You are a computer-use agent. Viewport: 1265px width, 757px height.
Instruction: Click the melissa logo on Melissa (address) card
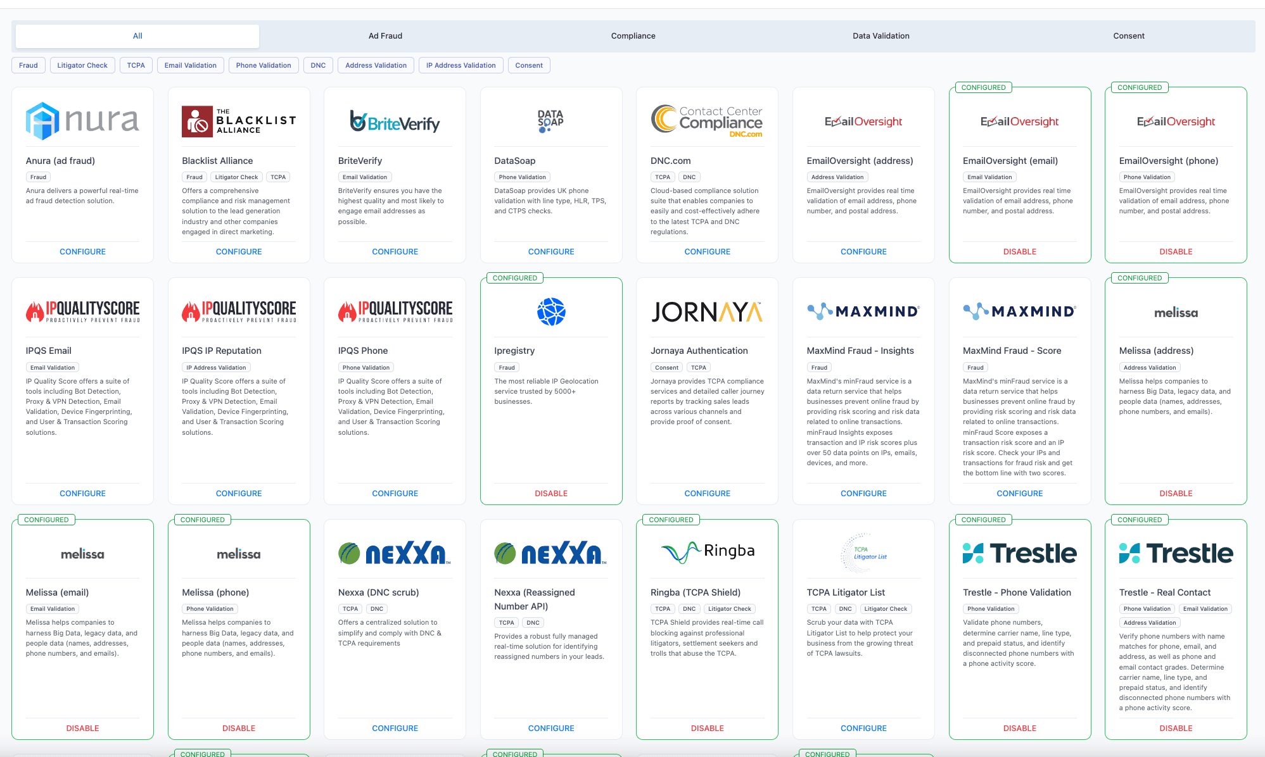tap(1176, 312)
